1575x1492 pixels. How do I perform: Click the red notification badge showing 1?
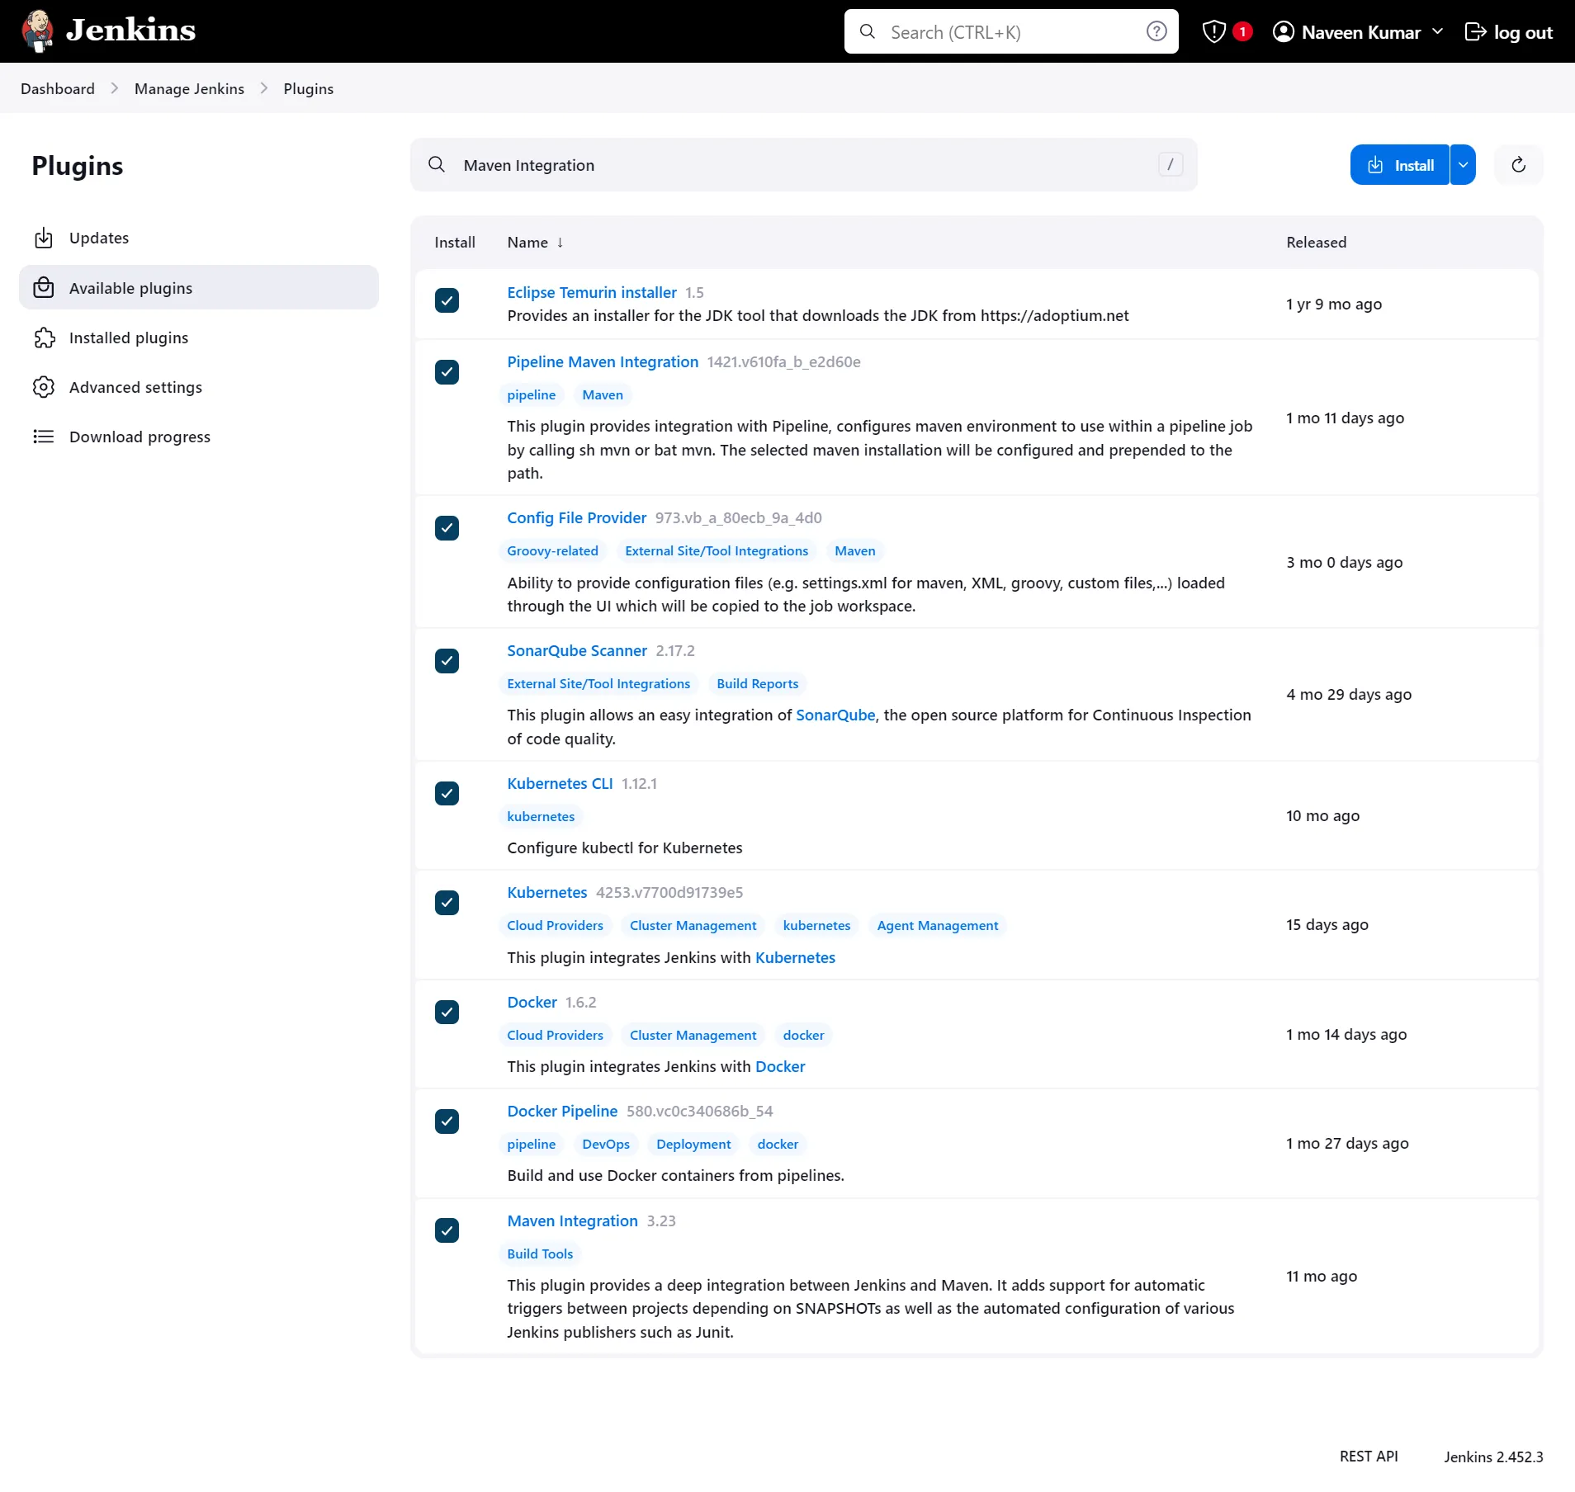[1242, 31]
